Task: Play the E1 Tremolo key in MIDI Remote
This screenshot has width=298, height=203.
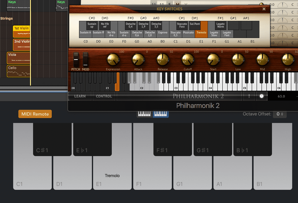Action: tap(112, 173)
